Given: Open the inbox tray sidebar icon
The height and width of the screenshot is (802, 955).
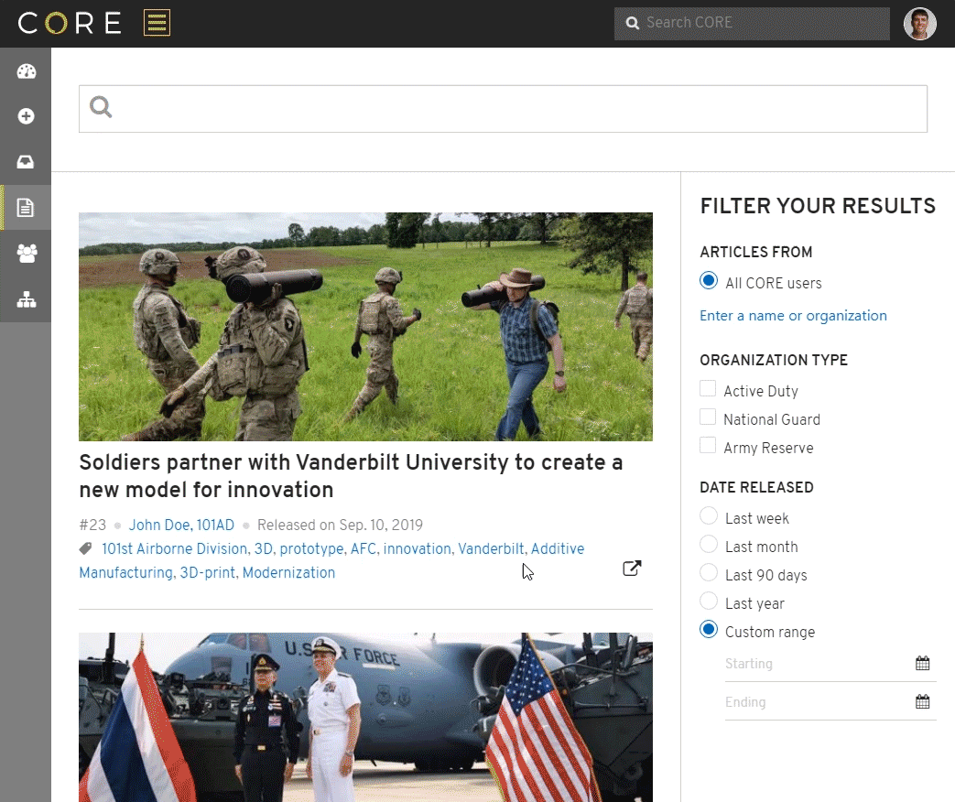Looking at the screenshot, I should pyautogui.click(x=26, y=162).
